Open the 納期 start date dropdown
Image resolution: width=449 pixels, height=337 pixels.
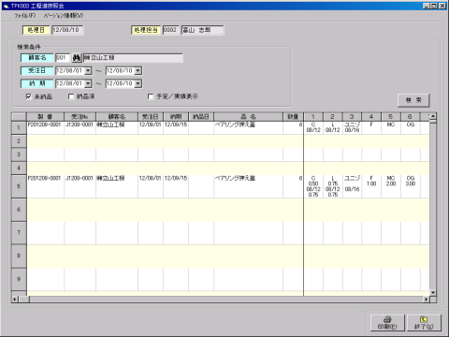pyautogui.click(x=88, y=83)
